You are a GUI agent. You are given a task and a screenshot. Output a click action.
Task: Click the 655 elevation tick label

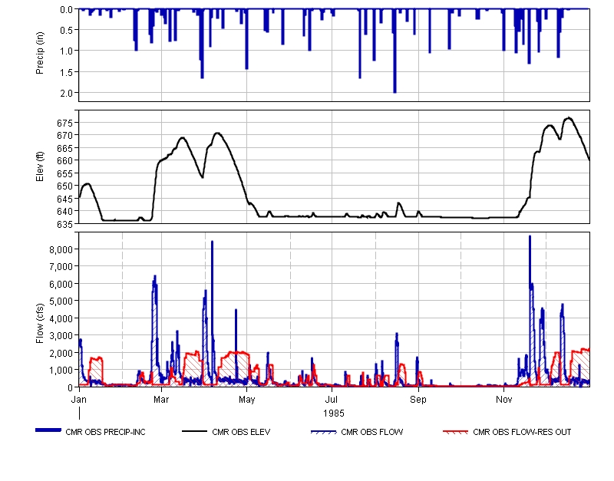pos(65,173)
